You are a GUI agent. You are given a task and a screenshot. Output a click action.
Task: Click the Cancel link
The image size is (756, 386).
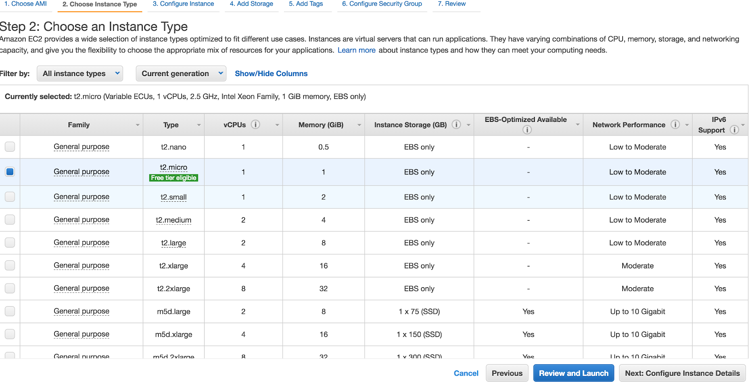pyautogui.click(x=466, y=373)
